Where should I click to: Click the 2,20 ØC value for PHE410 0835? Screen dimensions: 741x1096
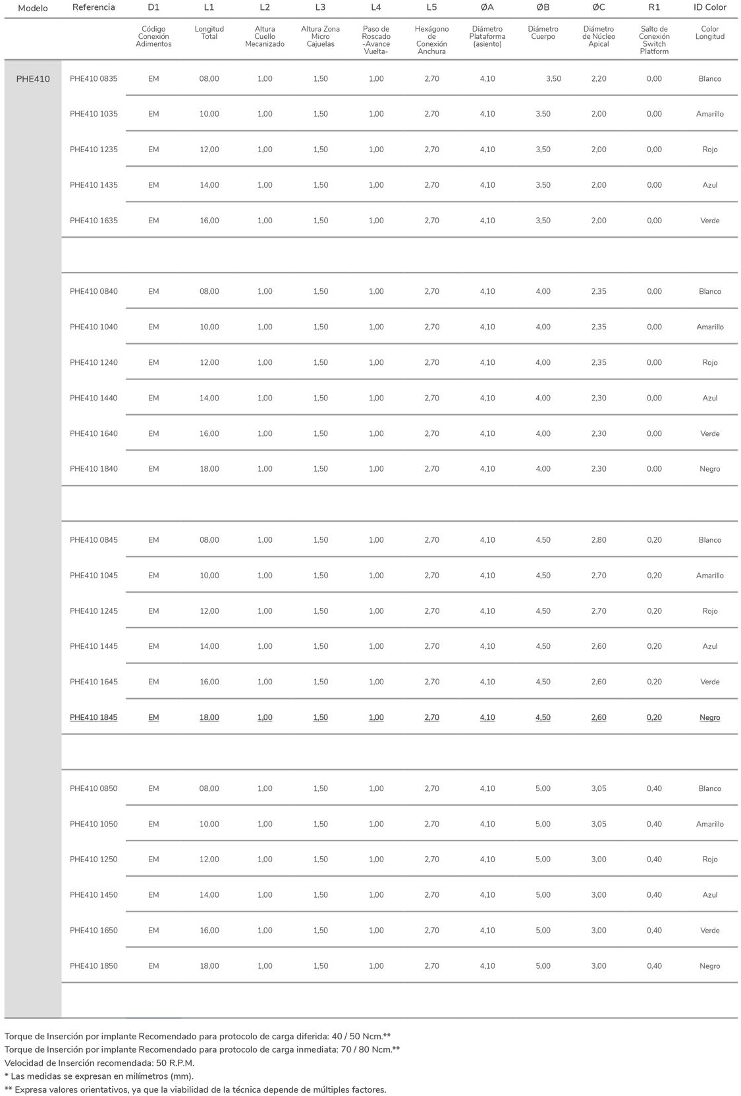click(x=599, y=78)
